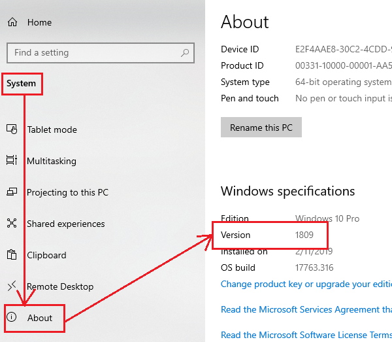Viewport: 392px width, 342px height.
Task: Click the Clipboard icon
Action: click(x=12, y=255)
